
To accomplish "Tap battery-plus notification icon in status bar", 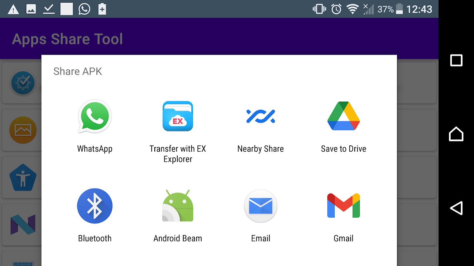I will 102,9.
